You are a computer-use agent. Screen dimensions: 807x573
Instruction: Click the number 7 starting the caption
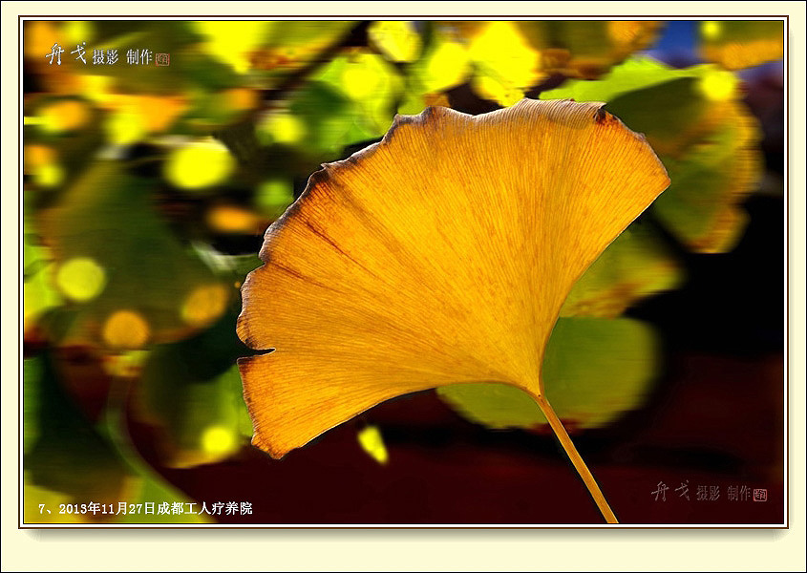point(43,509)
